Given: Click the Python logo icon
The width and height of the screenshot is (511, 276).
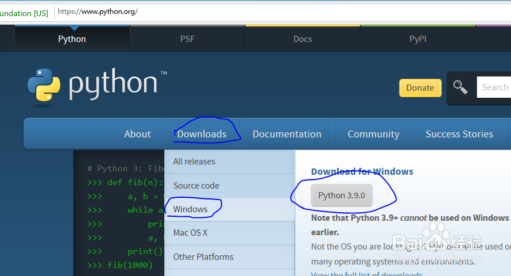Looking at the screenshot, I should point(44,85).
